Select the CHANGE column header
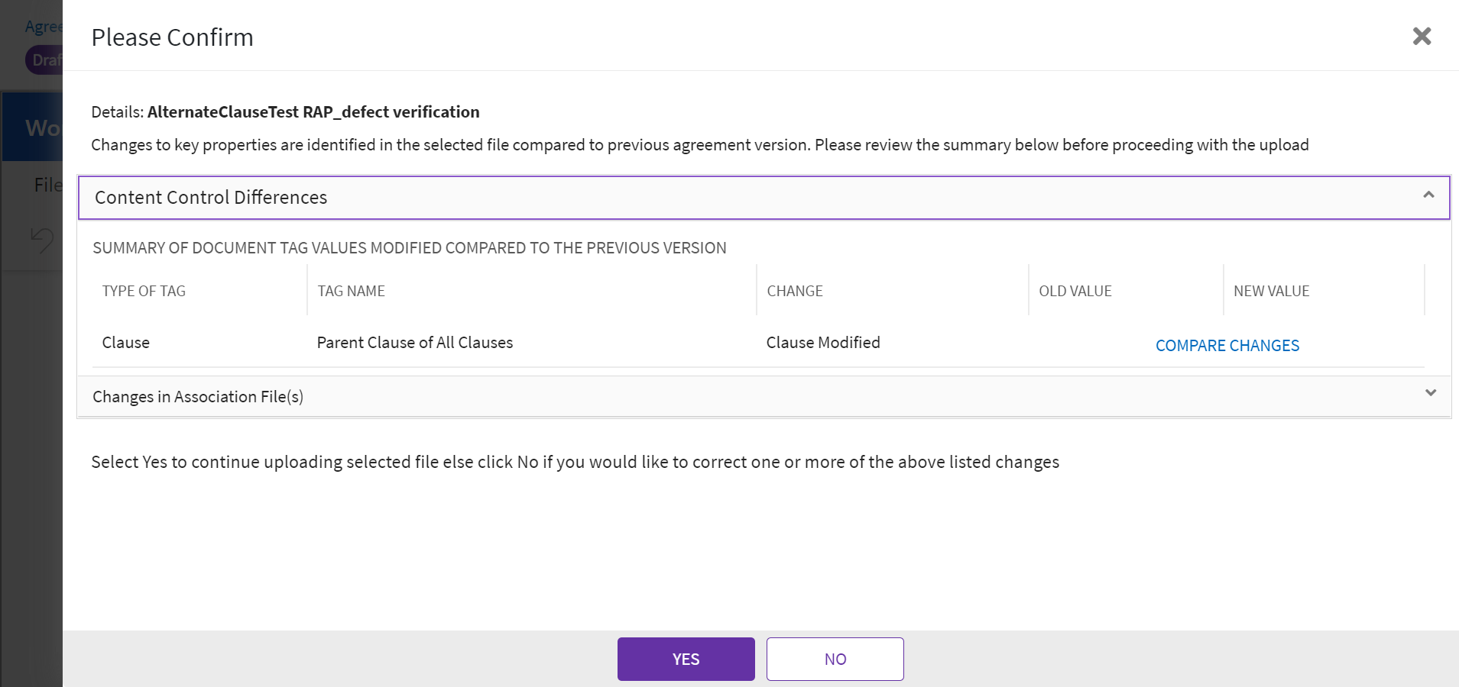The height and width of the screenshot is (687, 1459). pos(794,291)
